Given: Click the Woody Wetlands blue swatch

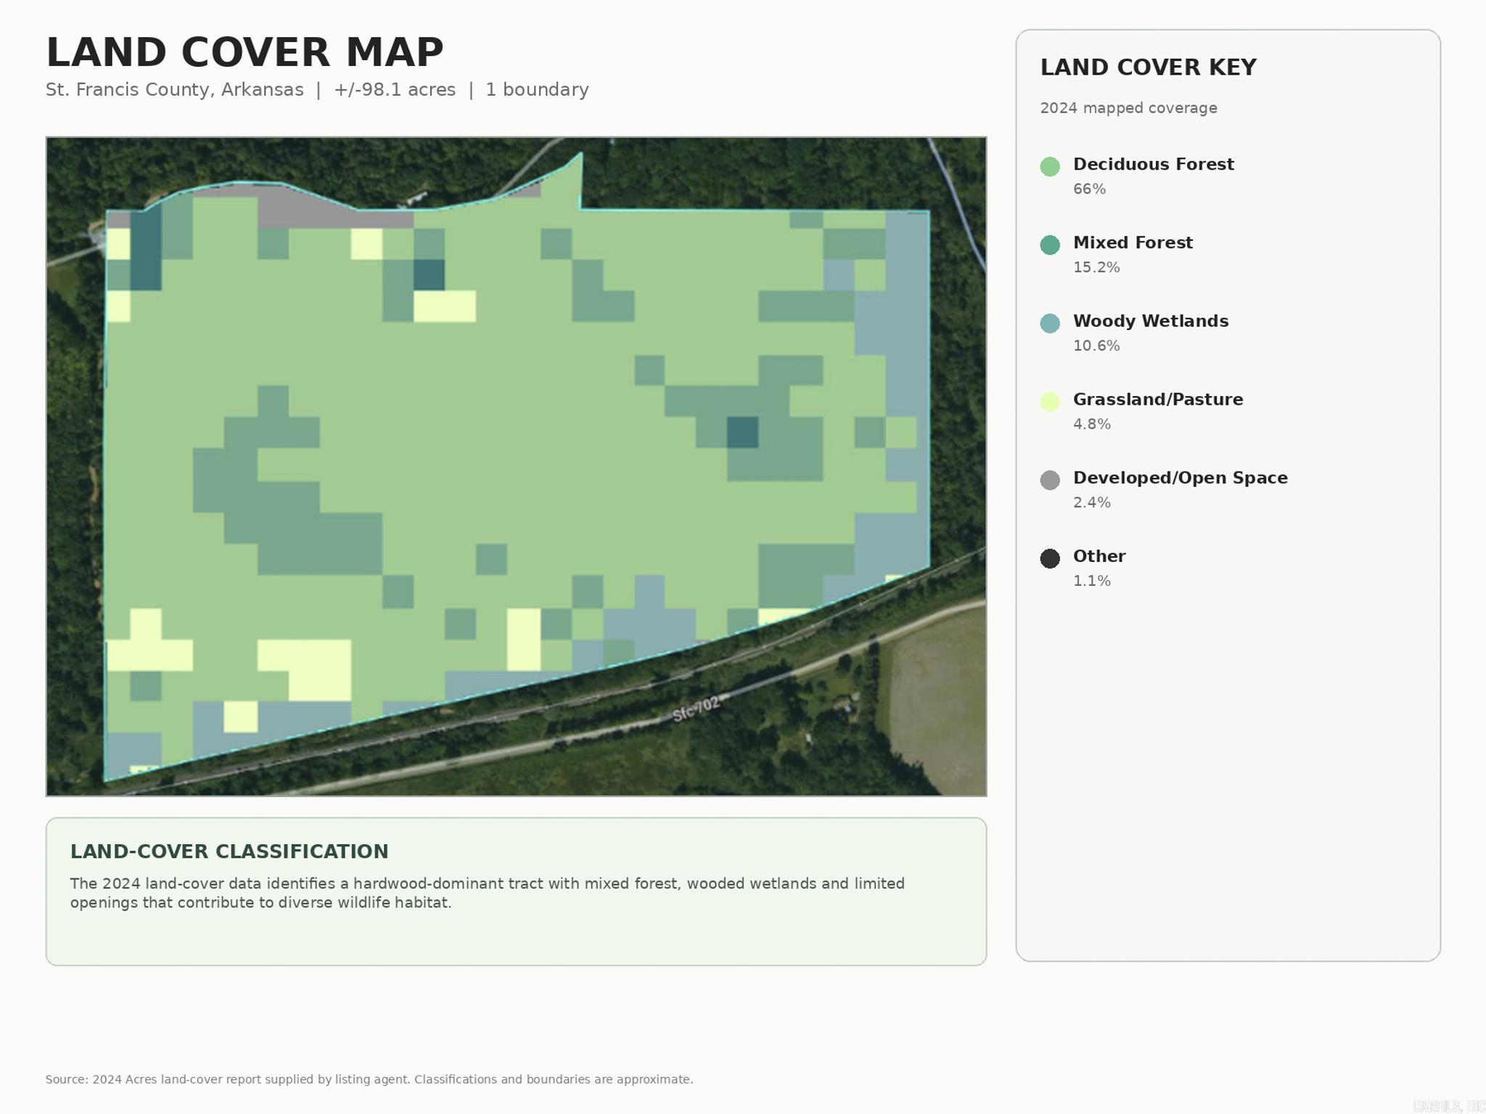Looking at the screenshot, I should tap(1050, 323).
